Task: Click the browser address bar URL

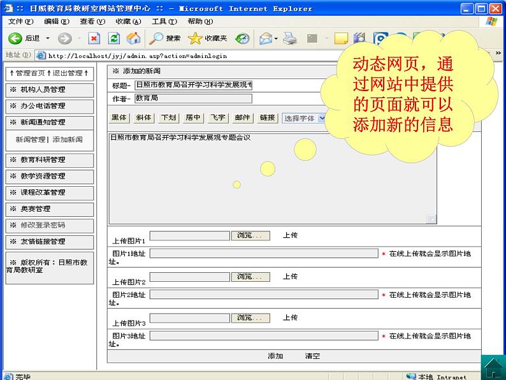Action: point(137,55)
